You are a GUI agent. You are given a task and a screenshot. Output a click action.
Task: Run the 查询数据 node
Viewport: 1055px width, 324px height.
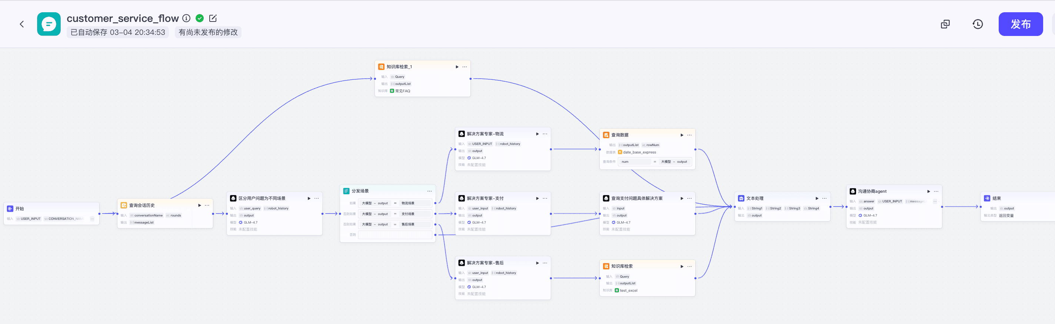(x=682, y=135)
